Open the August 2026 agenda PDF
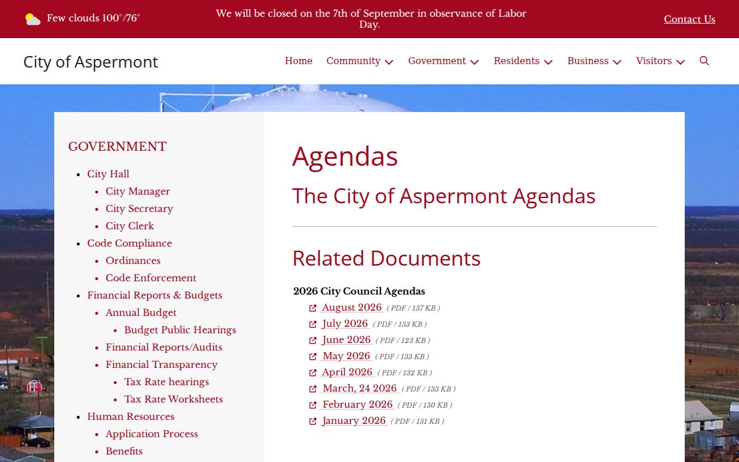Screen dimensions: 739x462 click(x=352, y=308)
